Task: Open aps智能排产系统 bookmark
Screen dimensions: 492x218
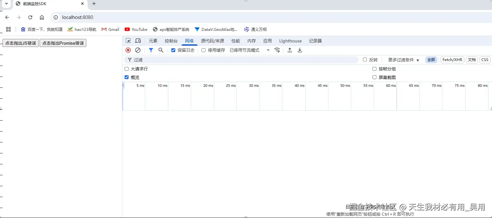Action: pos(171,29)
